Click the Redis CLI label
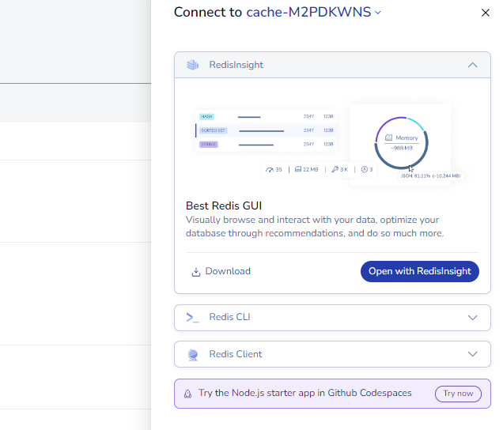This screenshot has height=430, width=503. [x=229, y=317]
